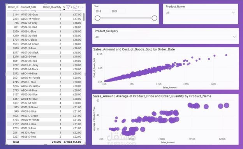Select the MS01-S-Pink cell
Screen dimensions: 243x149
coord(28,48)
